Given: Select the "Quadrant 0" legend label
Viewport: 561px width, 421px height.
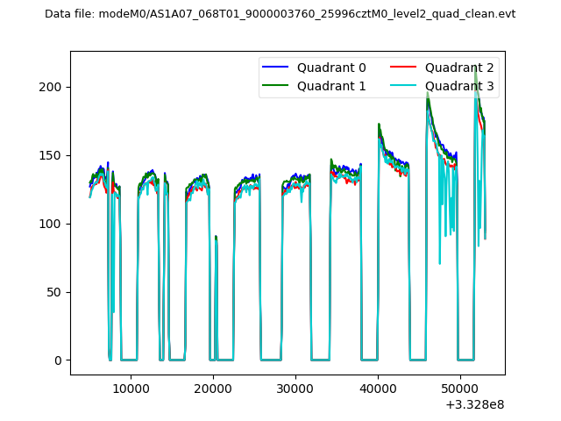Looking at the screenshot, I should pos(331,68).
